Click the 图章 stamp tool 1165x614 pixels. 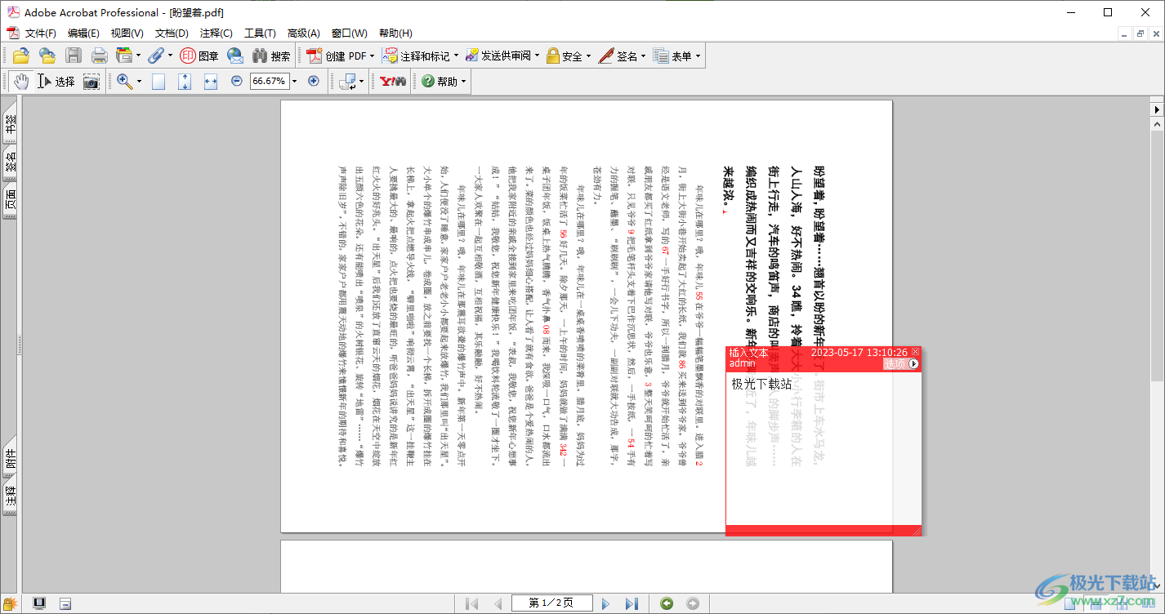[199, 56]
